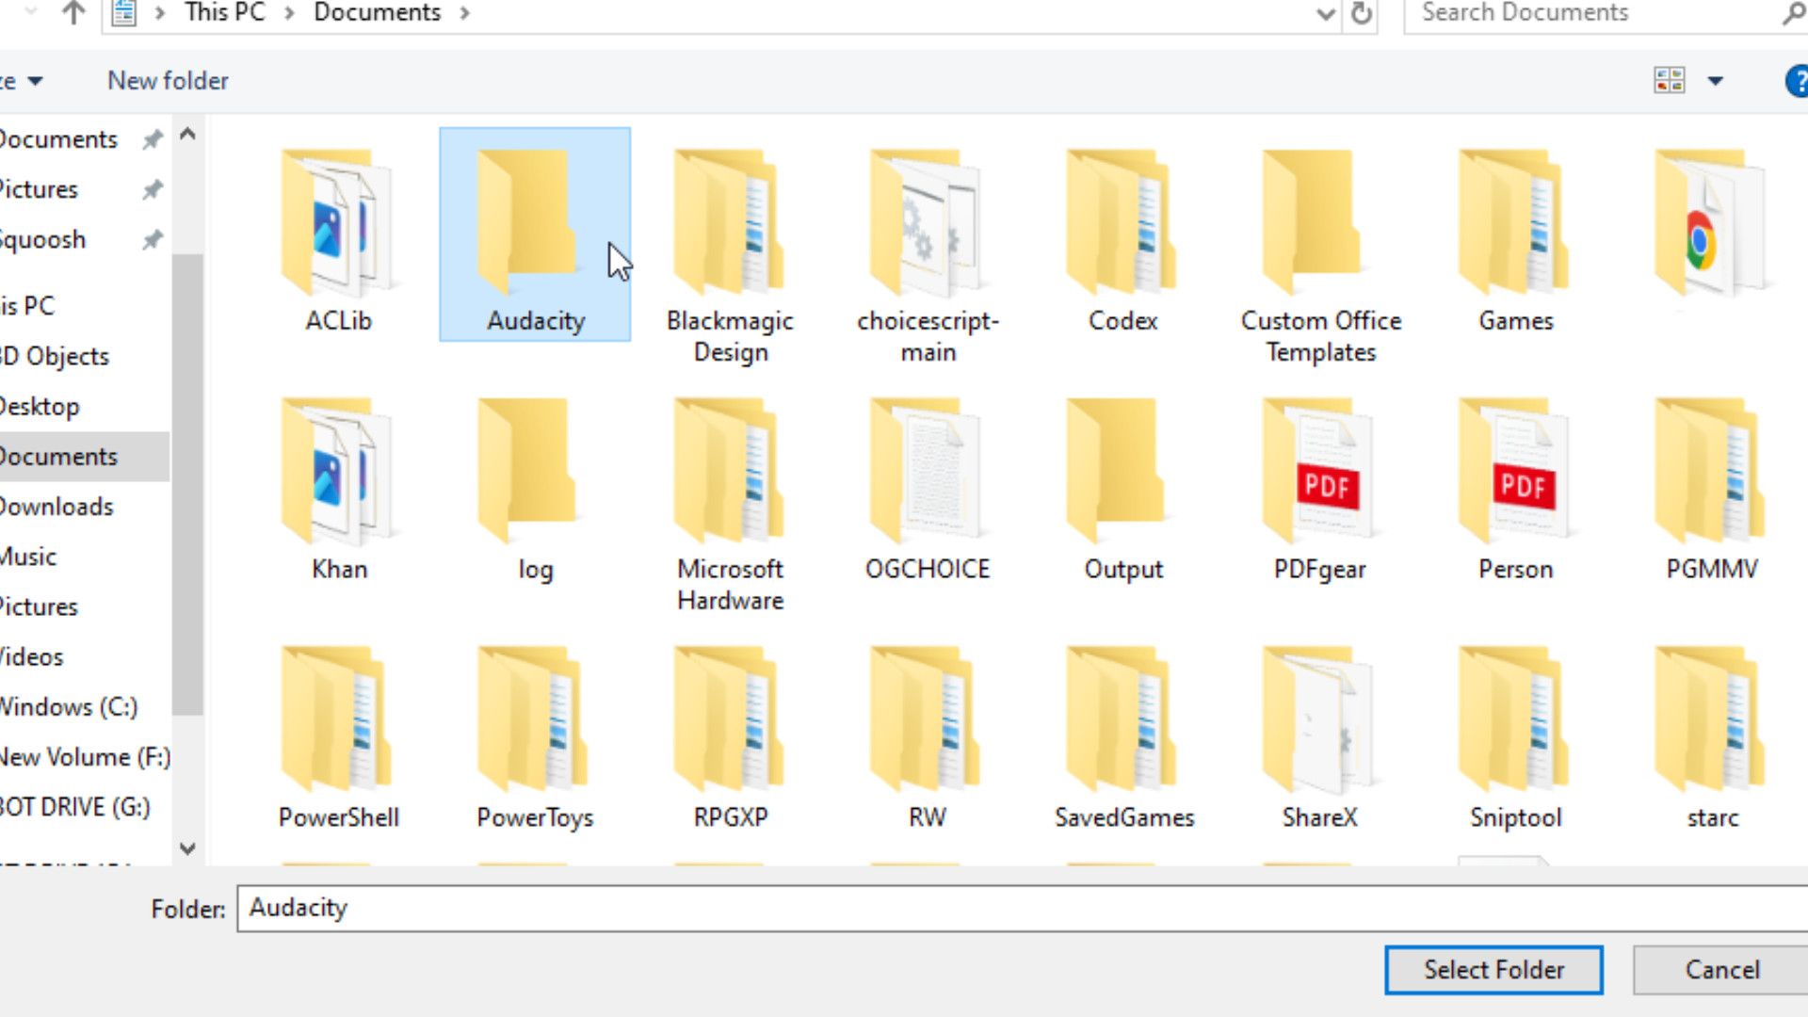Click the navigation pane scrollbar thumb
The height and width of the screenshot is (1017, 1808).
click(187, 485)
